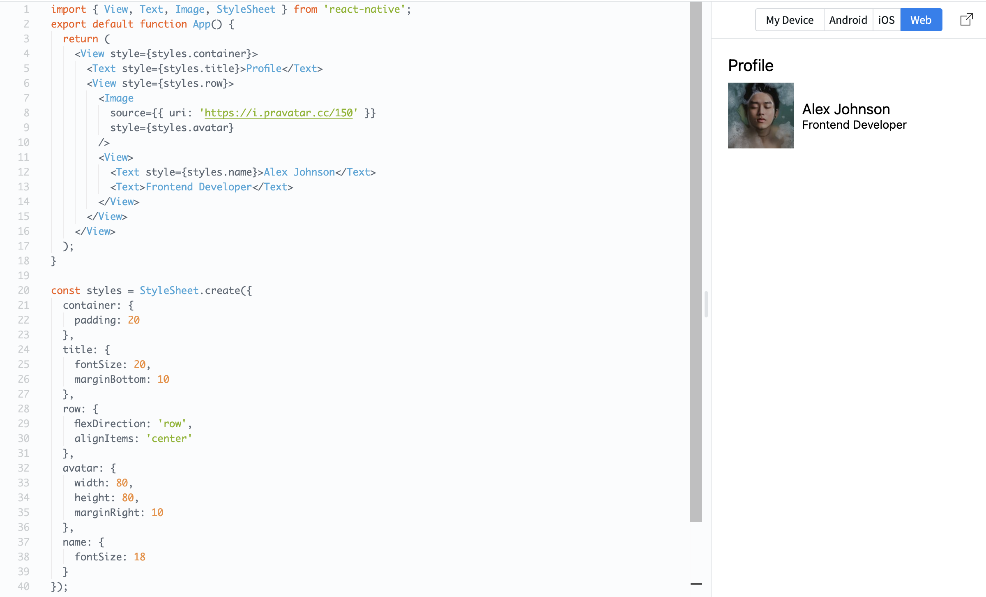
Task: Select the iOS preview tab
Action: (886, 20)
